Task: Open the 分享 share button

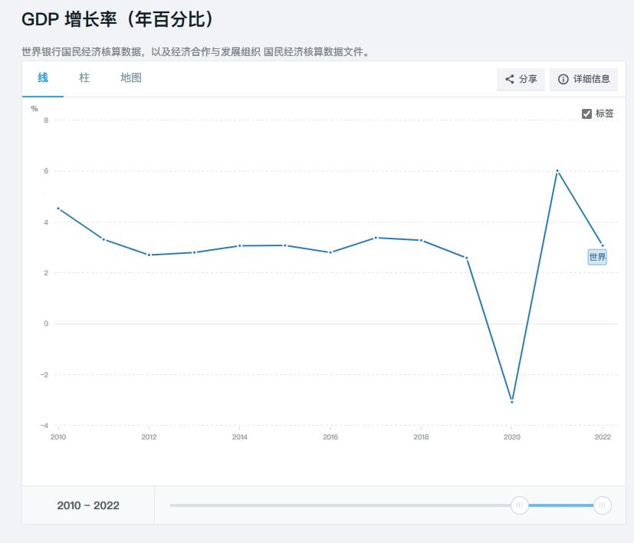Action: (520, 79)
